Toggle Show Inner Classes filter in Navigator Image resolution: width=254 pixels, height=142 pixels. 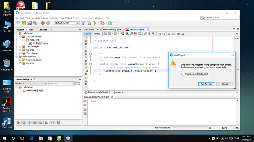click(40, 123)
